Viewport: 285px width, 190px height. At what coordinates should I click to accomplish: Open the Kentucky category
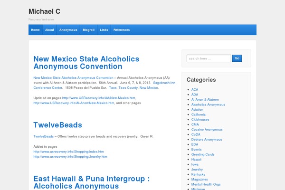(198, 174)
